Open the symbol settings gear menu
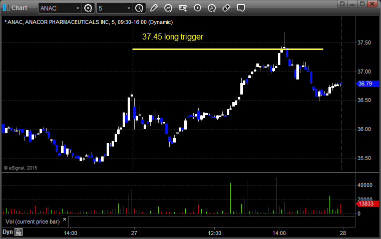This screenshot has height=239, width=381. coord(88,8)
